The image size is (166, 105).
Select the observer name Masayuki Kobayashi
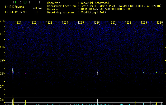pos(95,3)
